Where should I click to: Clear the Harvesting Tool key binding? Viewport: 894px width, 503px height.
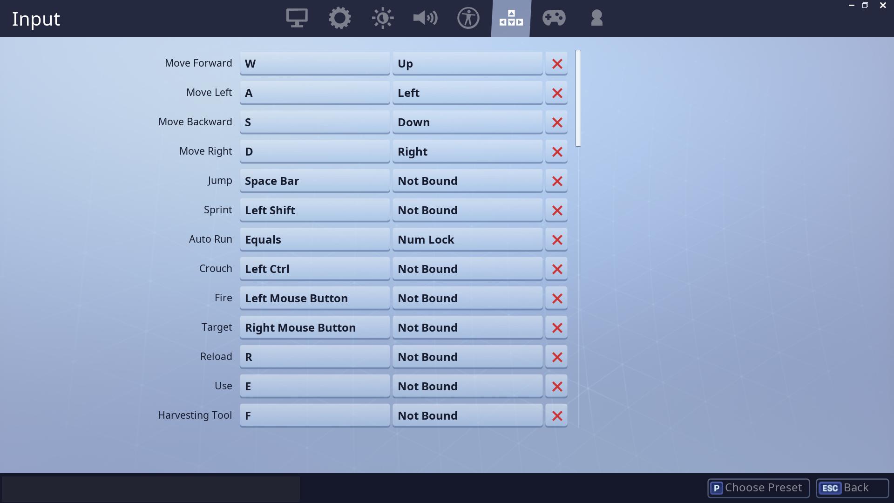tap(557, 416)
